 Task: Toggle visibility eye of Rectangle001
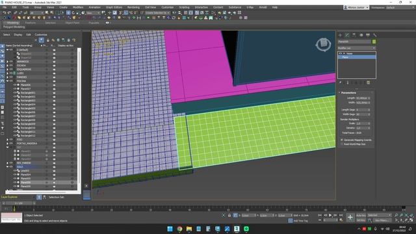[x=15, y=93]
